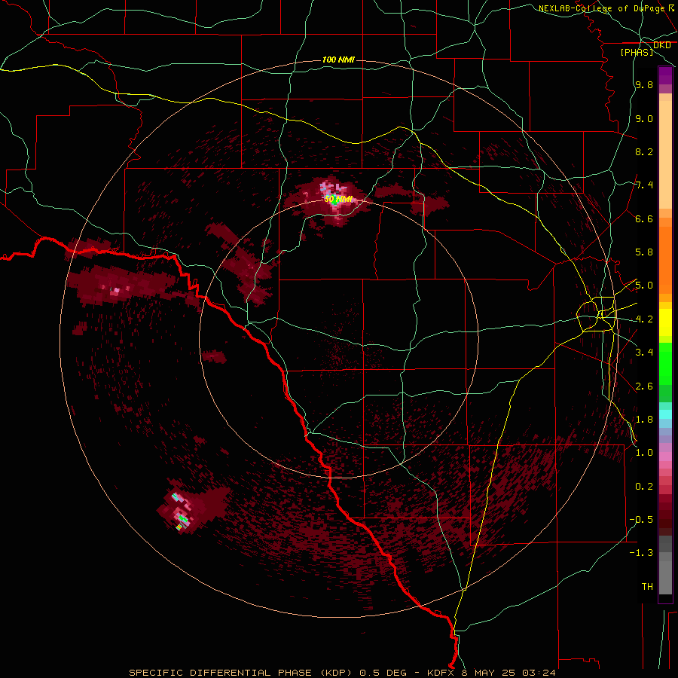Screen dimensions: 678x678
Task: Click the TH threshold label
Action: point(647,587)
